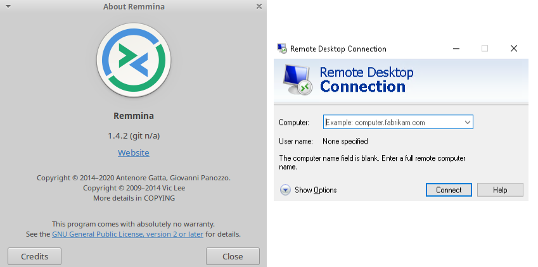Click the 'Computer:' label
Screen dimensions: 538x267
coord(294,122)
